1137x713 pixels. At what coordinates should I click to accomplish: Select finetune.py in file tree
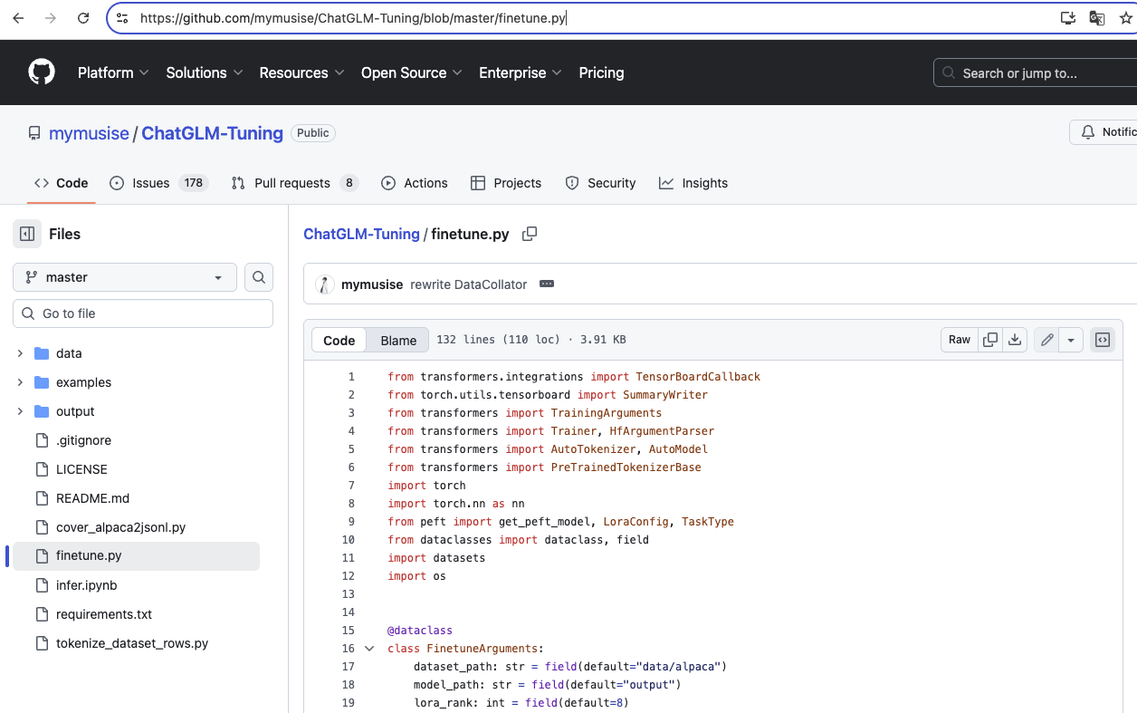coord(136,556)
